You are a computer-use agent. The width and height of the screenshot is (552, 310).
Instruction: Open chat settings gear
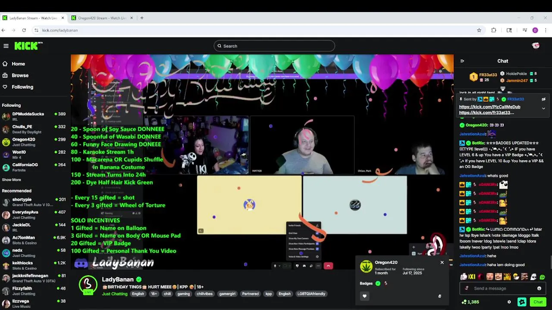click(509, 302)
